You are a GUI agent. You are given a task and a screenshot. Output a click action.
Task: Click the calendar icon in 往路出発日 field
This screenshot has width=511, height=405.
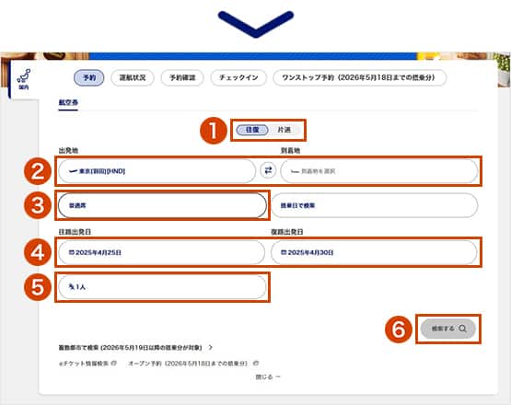(72, 252)
